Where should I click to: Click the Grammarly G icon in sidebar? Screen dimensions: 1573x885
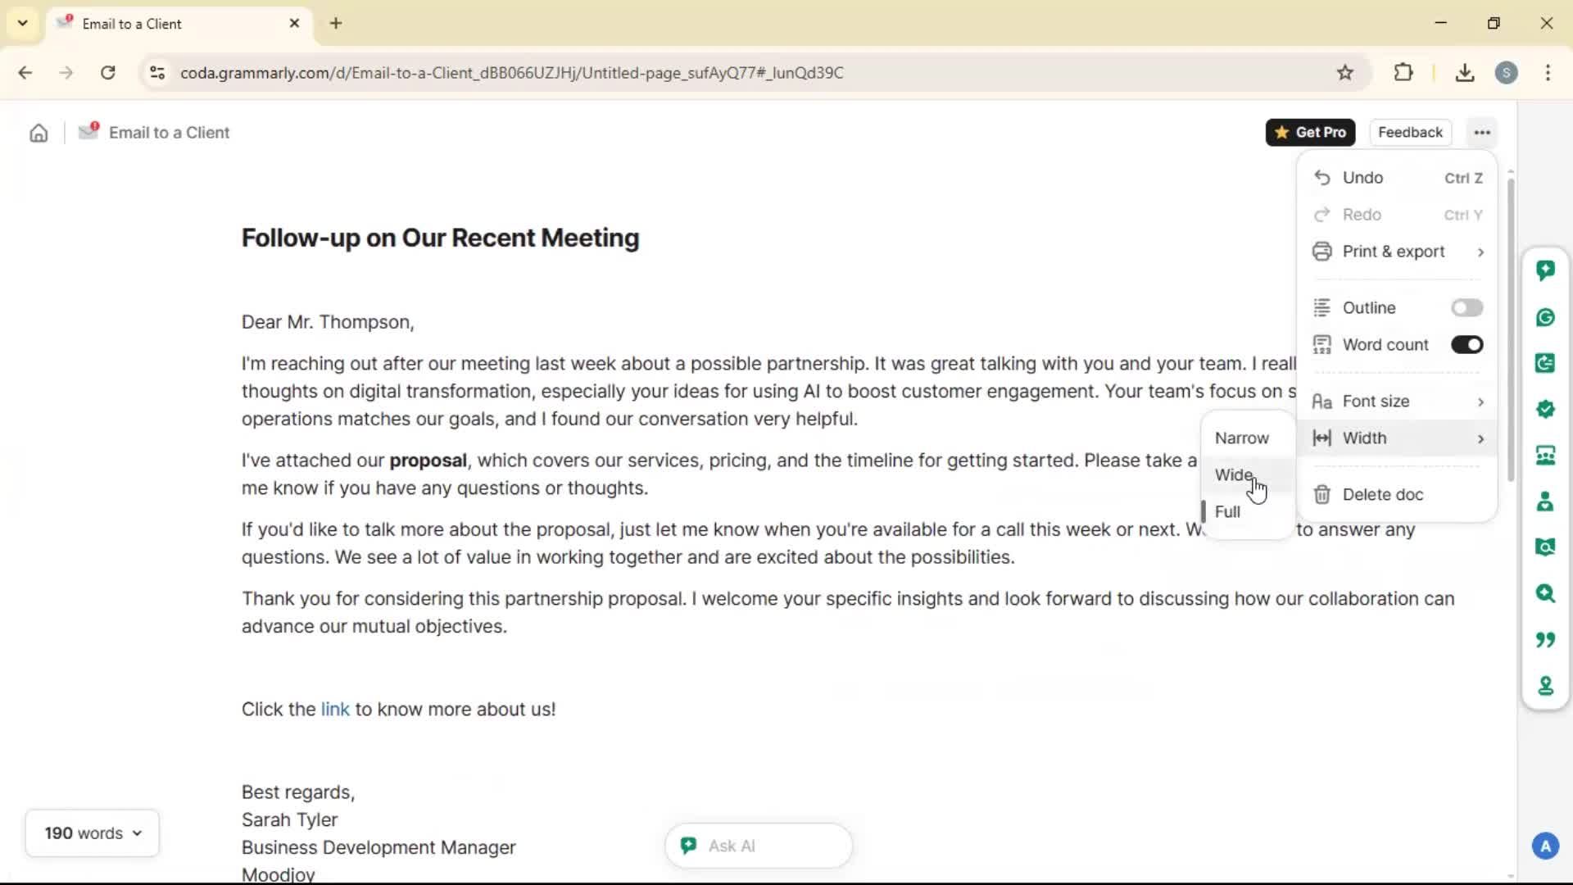[1545, 317]
